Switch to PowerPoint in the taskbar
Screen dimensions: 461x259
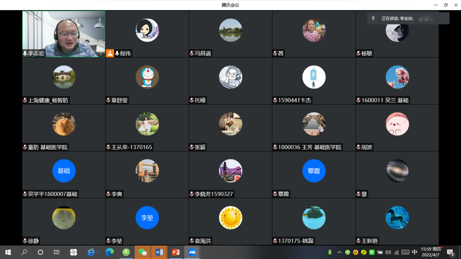[x=176, y=252]
